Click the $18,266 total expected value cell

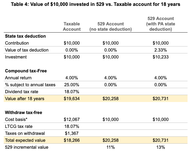72,140
